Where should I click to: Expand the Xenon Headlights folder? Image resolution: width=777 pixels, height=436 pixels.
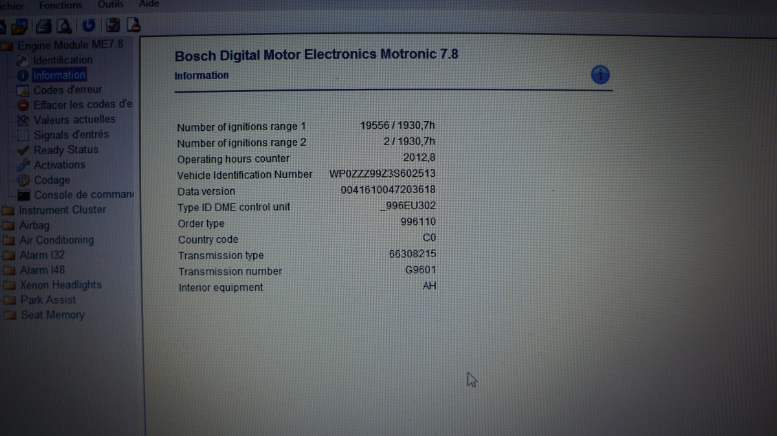(61, 285)
